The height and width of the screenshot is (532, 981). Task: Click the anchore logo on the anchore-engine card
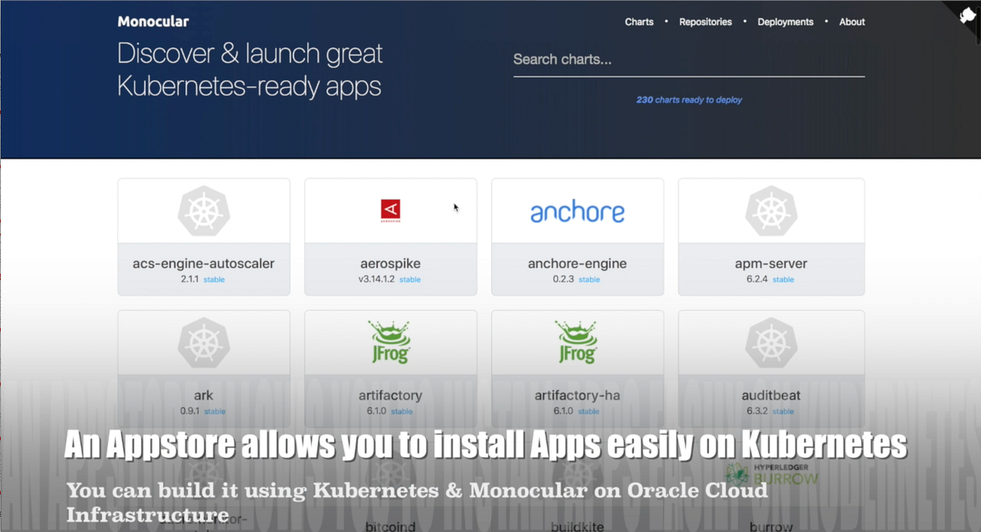(x=577, y=211)
